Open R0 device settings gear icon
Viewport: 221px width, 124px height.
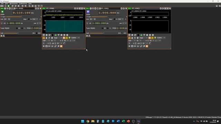pyautogui.click(x=5, y=9)
